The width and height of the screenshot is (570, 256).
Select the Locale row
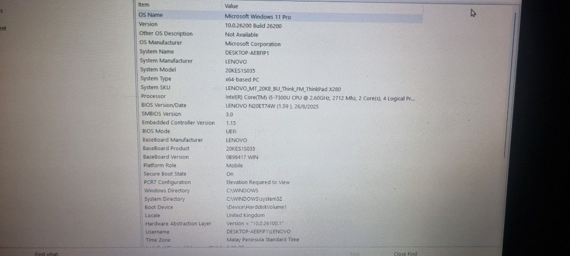click(x=279, y=215)
